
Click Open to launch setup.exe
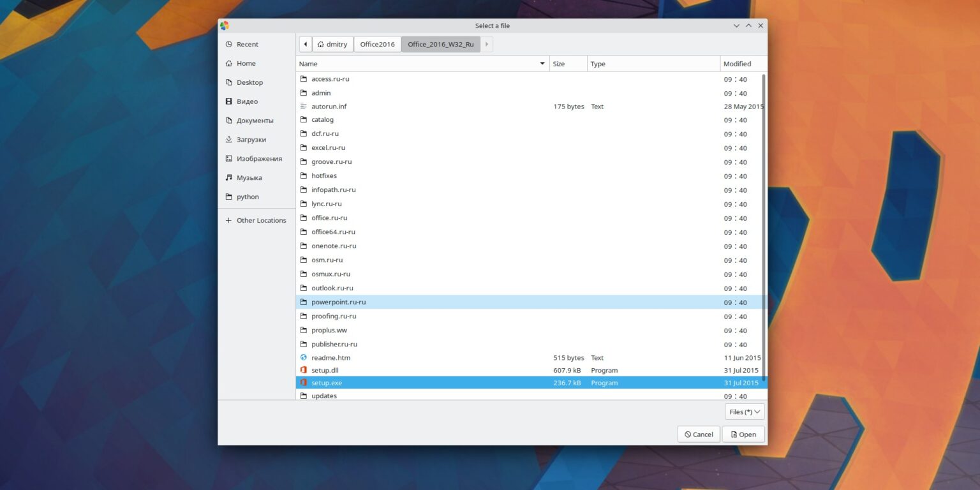(x=743, y=434)
